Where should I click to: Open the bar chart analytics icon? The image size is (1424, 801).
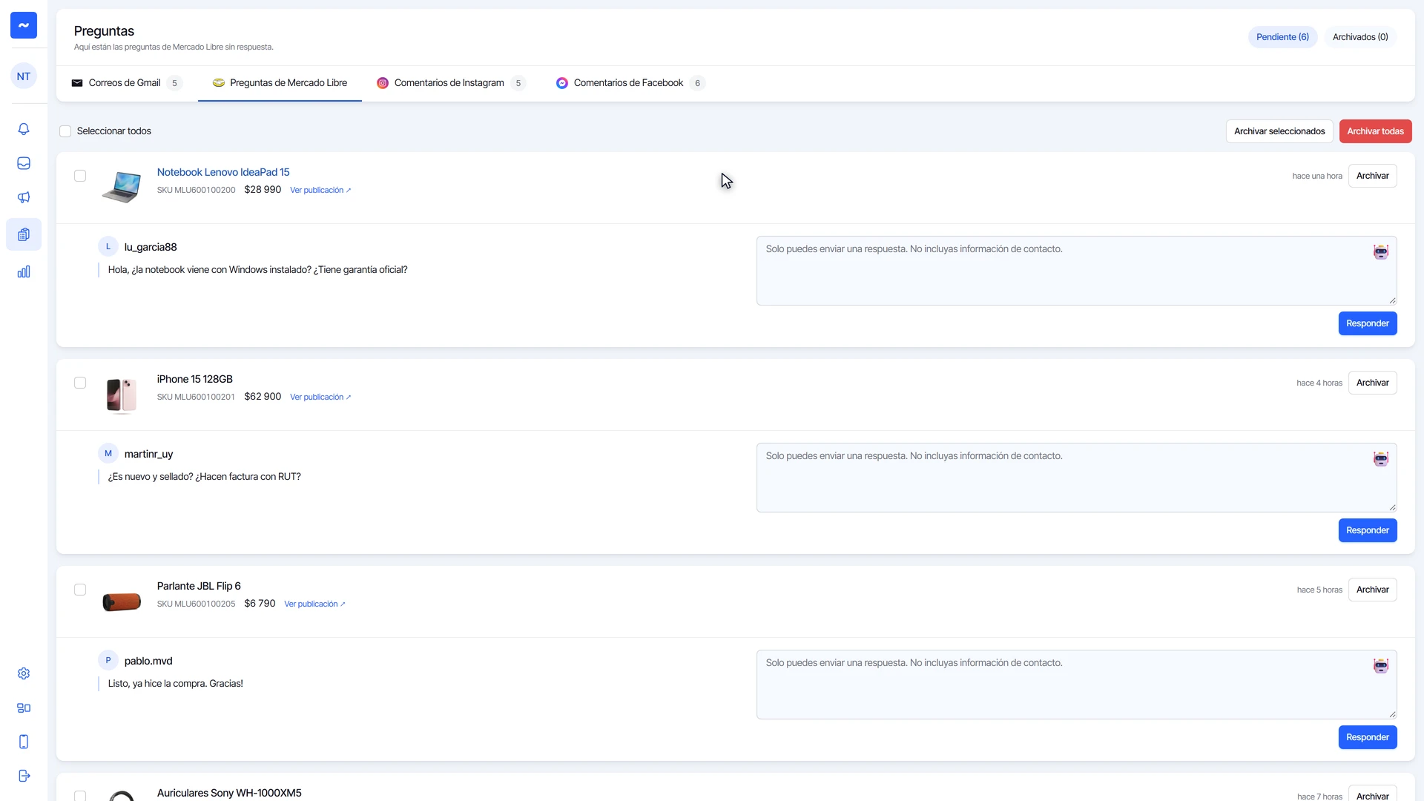pos(24,271)
